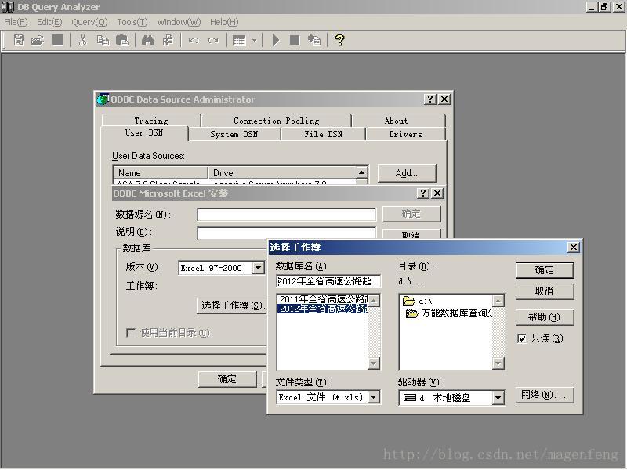Click the Stop execution square icon

[x=295, y=40]
